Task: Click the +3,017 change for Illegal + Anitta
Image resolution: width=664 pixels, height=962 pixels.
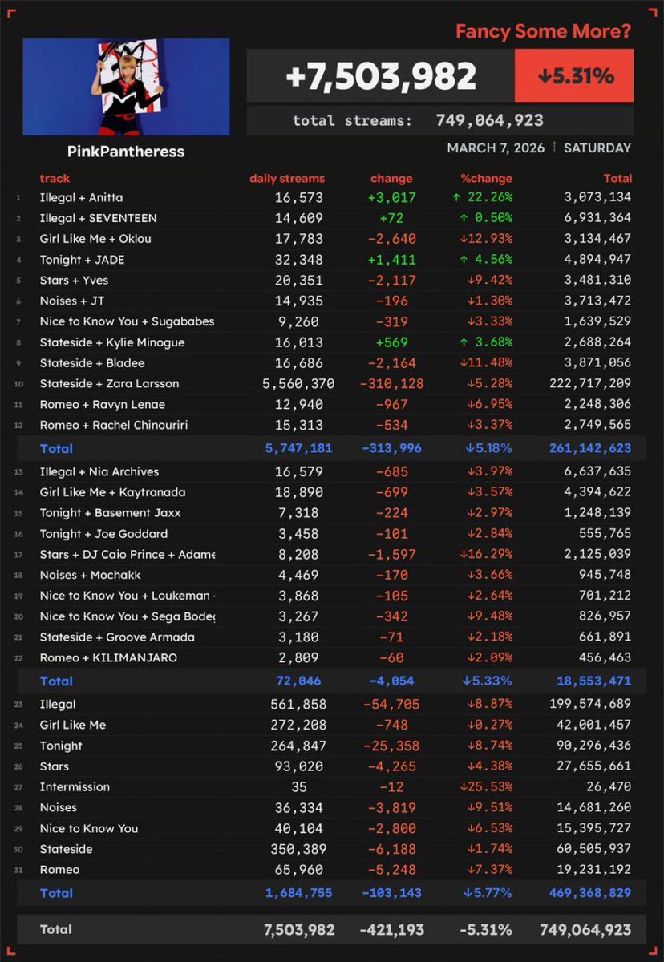Action: [x=392, y=197]
